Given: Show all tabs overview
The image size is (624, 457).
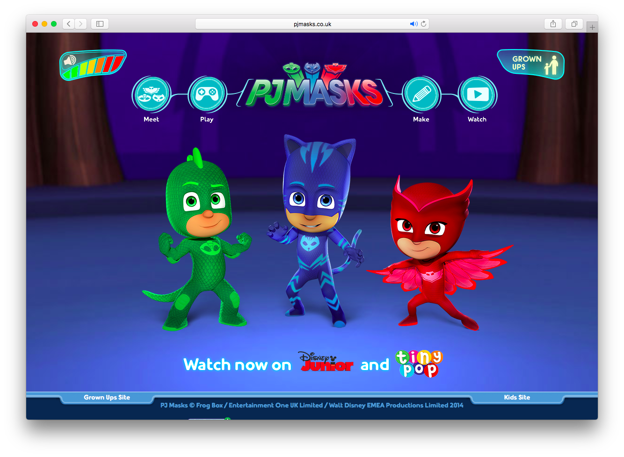Looking at the screenshot, I should tap(574, 24).
